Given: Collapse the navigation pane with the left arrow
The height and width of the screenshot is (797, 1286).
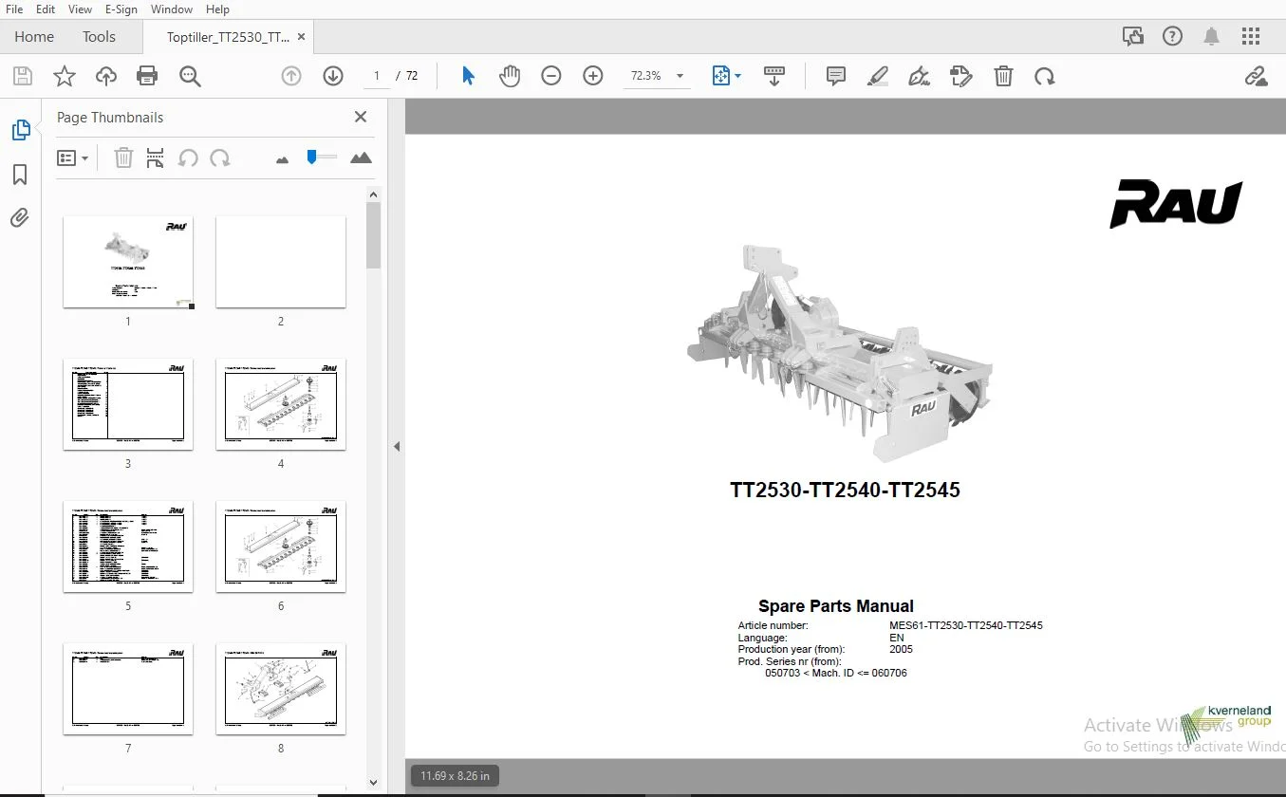Looking at the screenshot, I should click(397, 446).
